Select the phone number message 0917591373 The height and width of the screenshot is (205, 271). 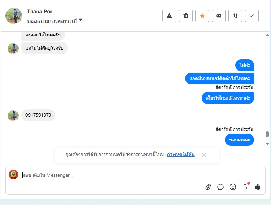[38, 115]
